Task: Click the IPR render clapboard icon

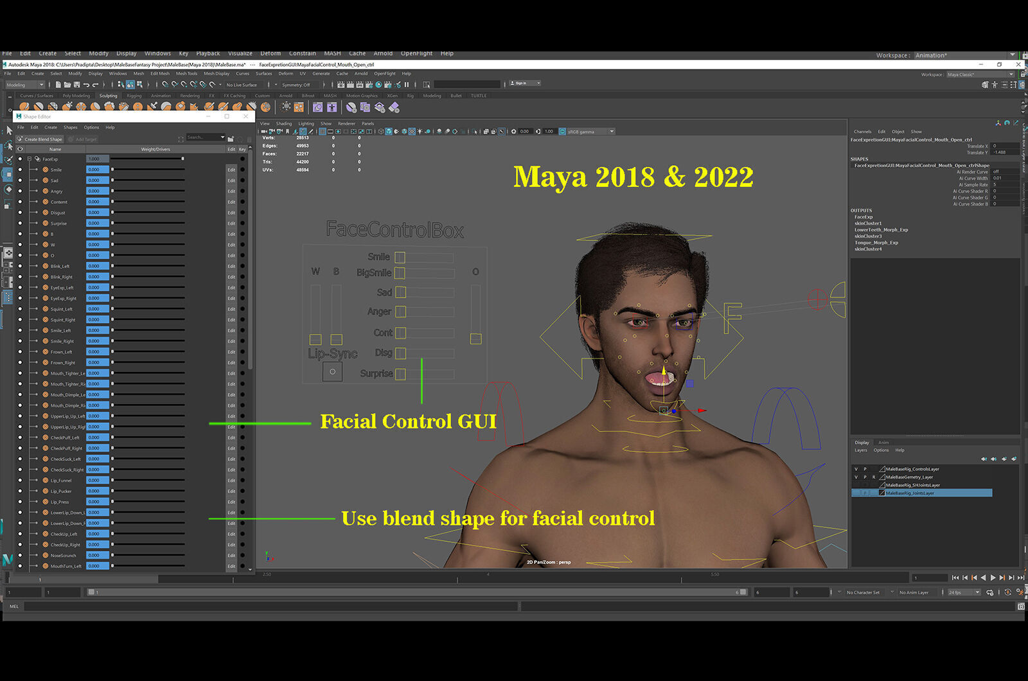Action: coord(360,84)
